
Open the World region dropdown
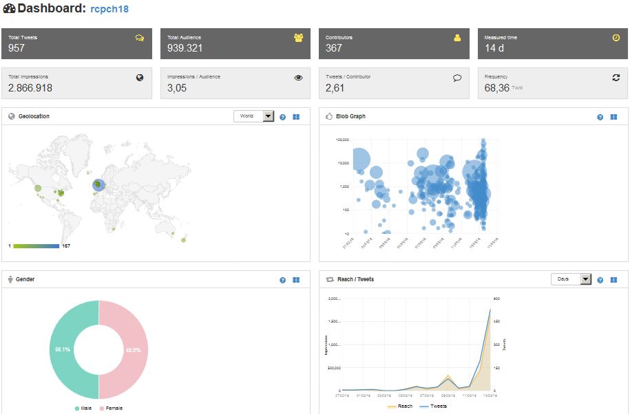click(253, 116)
